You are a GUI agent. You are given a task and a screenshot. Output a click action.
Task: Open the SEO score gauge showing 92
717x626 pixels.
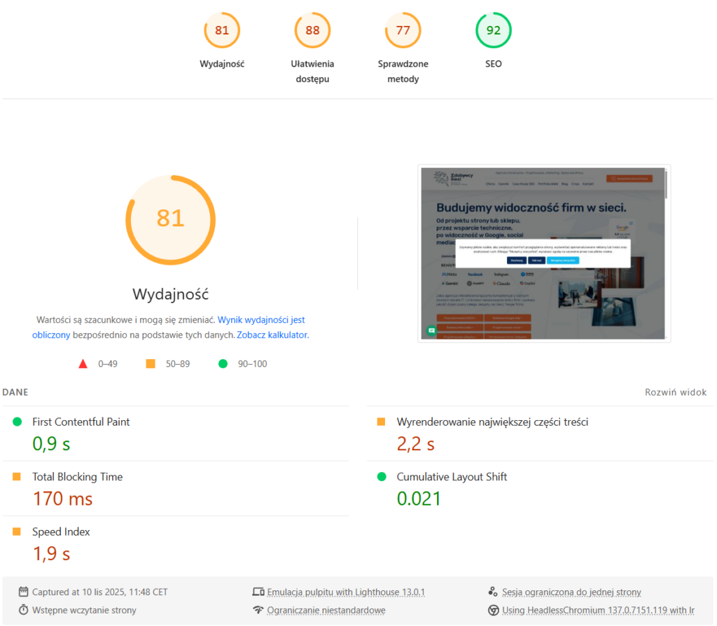tap(494, 30)
